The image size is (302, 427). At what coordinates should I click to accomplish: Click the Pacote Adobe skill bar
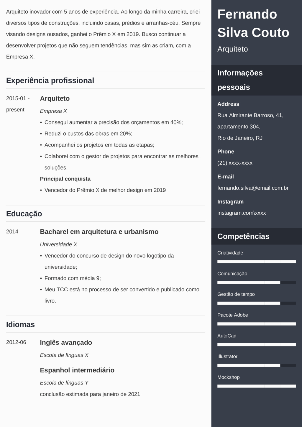(x=256, y=324)
